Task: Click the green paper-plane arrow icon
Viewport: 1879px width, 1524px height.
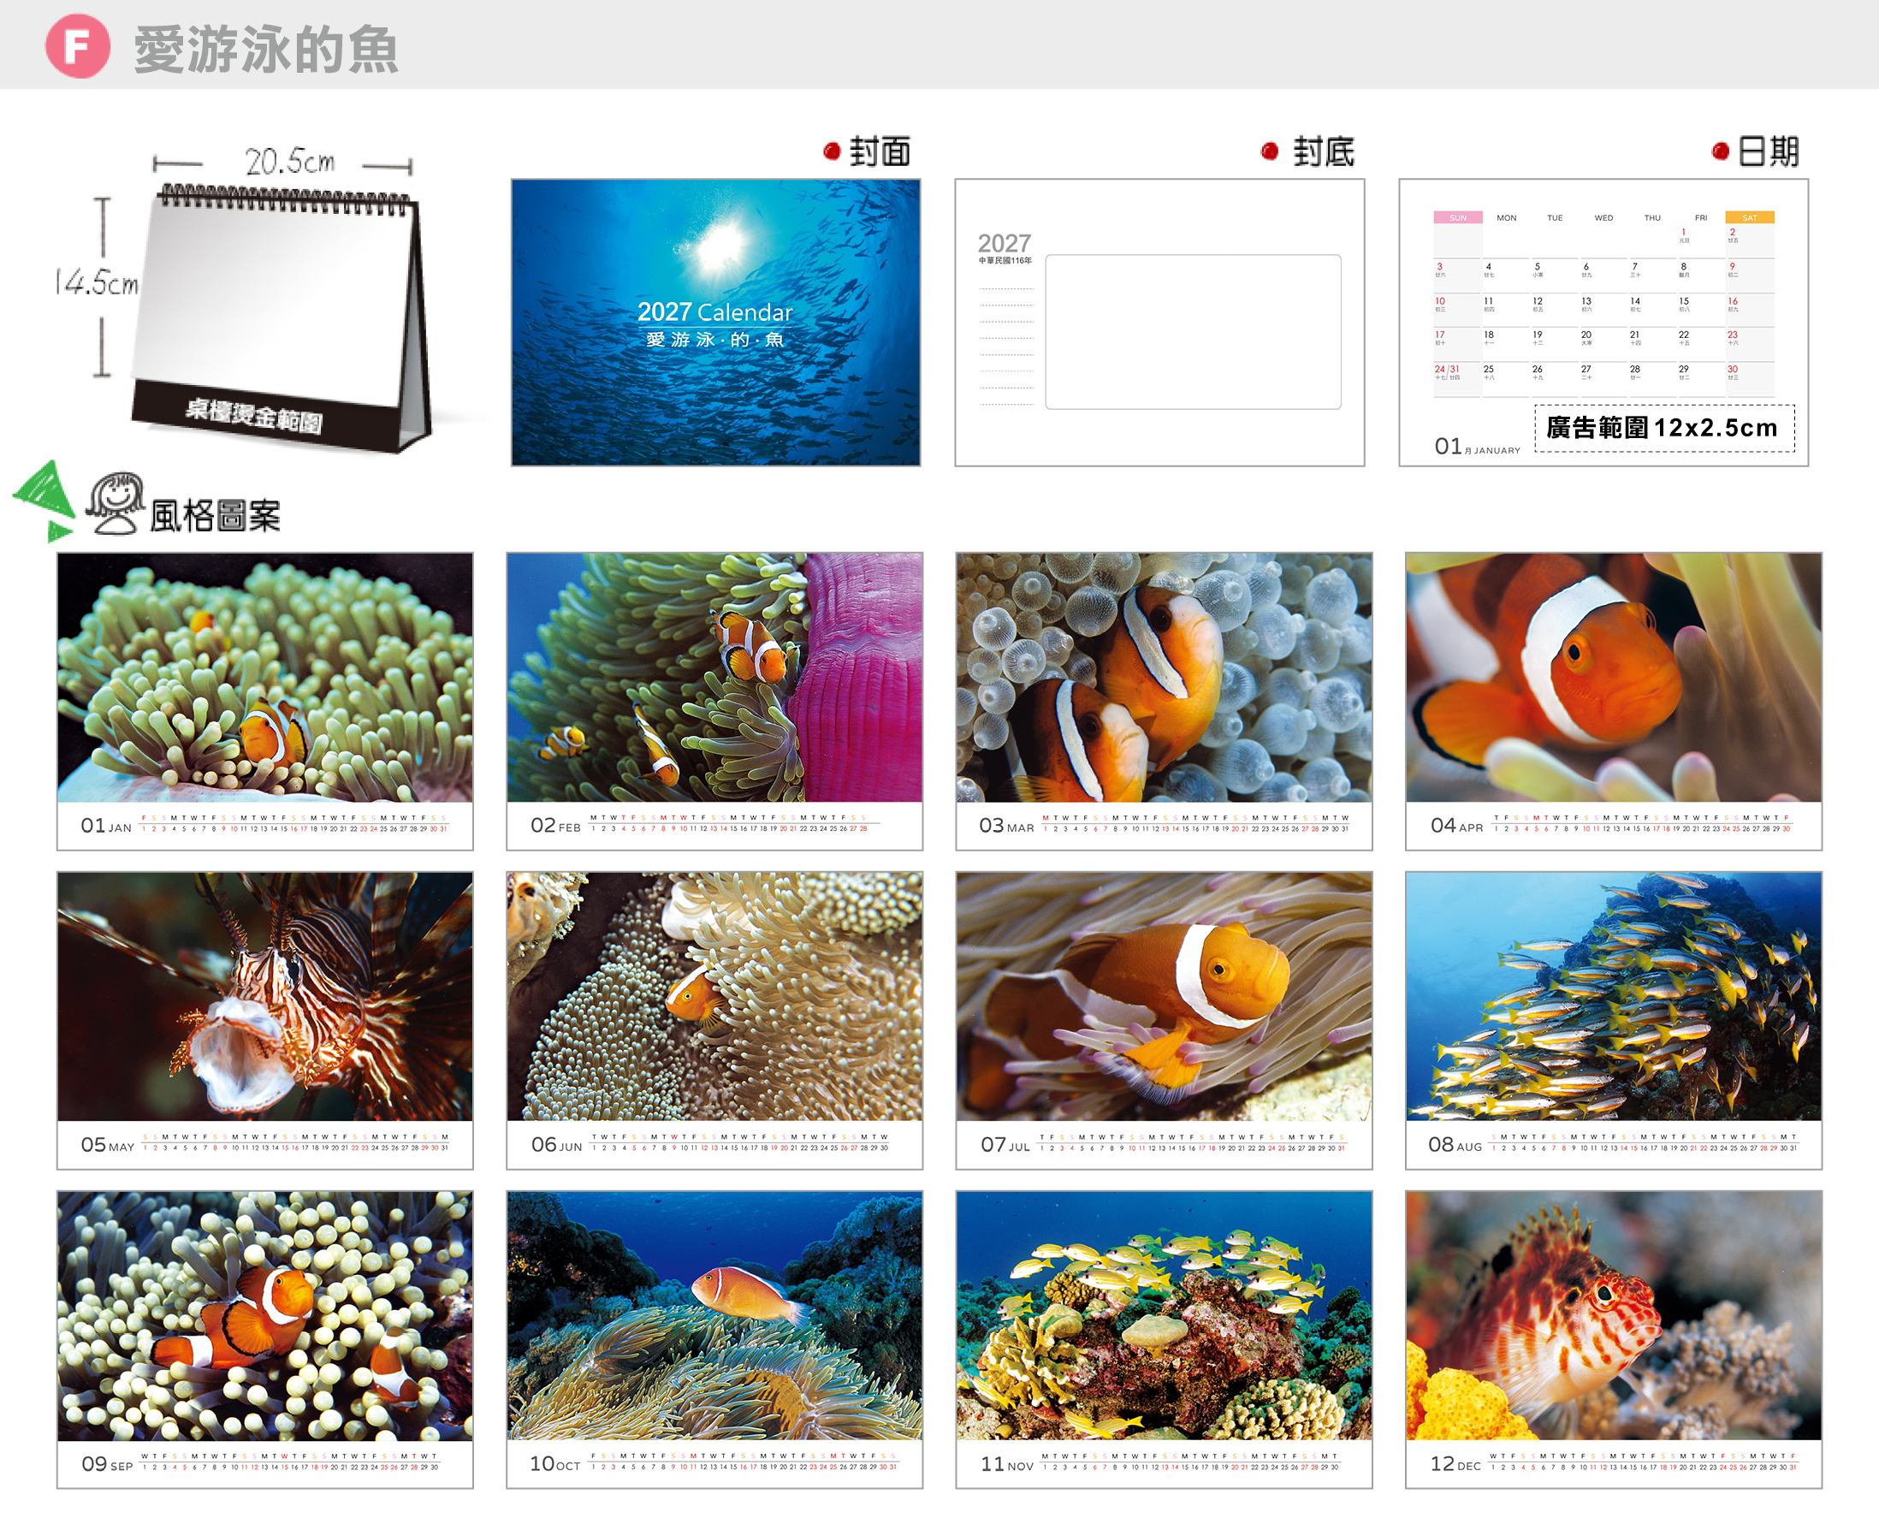Action: pos(44,501)
